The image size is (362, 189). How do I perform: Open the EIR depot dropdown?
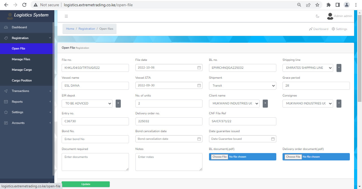(87, 104)
